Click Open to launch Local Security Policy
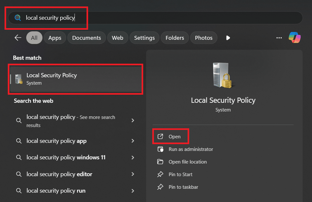The width and height of the screenshot is (312, 202). click(174, 137)
